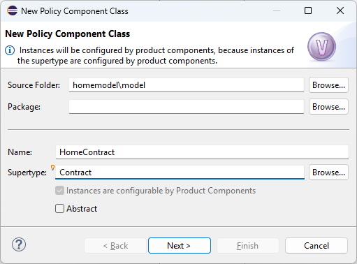Browse for a Source Folder
This screenshot has width=357, height=264.
[328, 85]
